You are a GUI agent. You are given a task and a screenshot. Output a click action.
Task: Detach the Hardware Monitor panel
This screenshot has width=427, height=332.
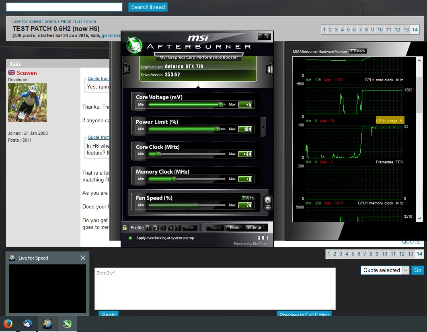click(x=358, y=51)
